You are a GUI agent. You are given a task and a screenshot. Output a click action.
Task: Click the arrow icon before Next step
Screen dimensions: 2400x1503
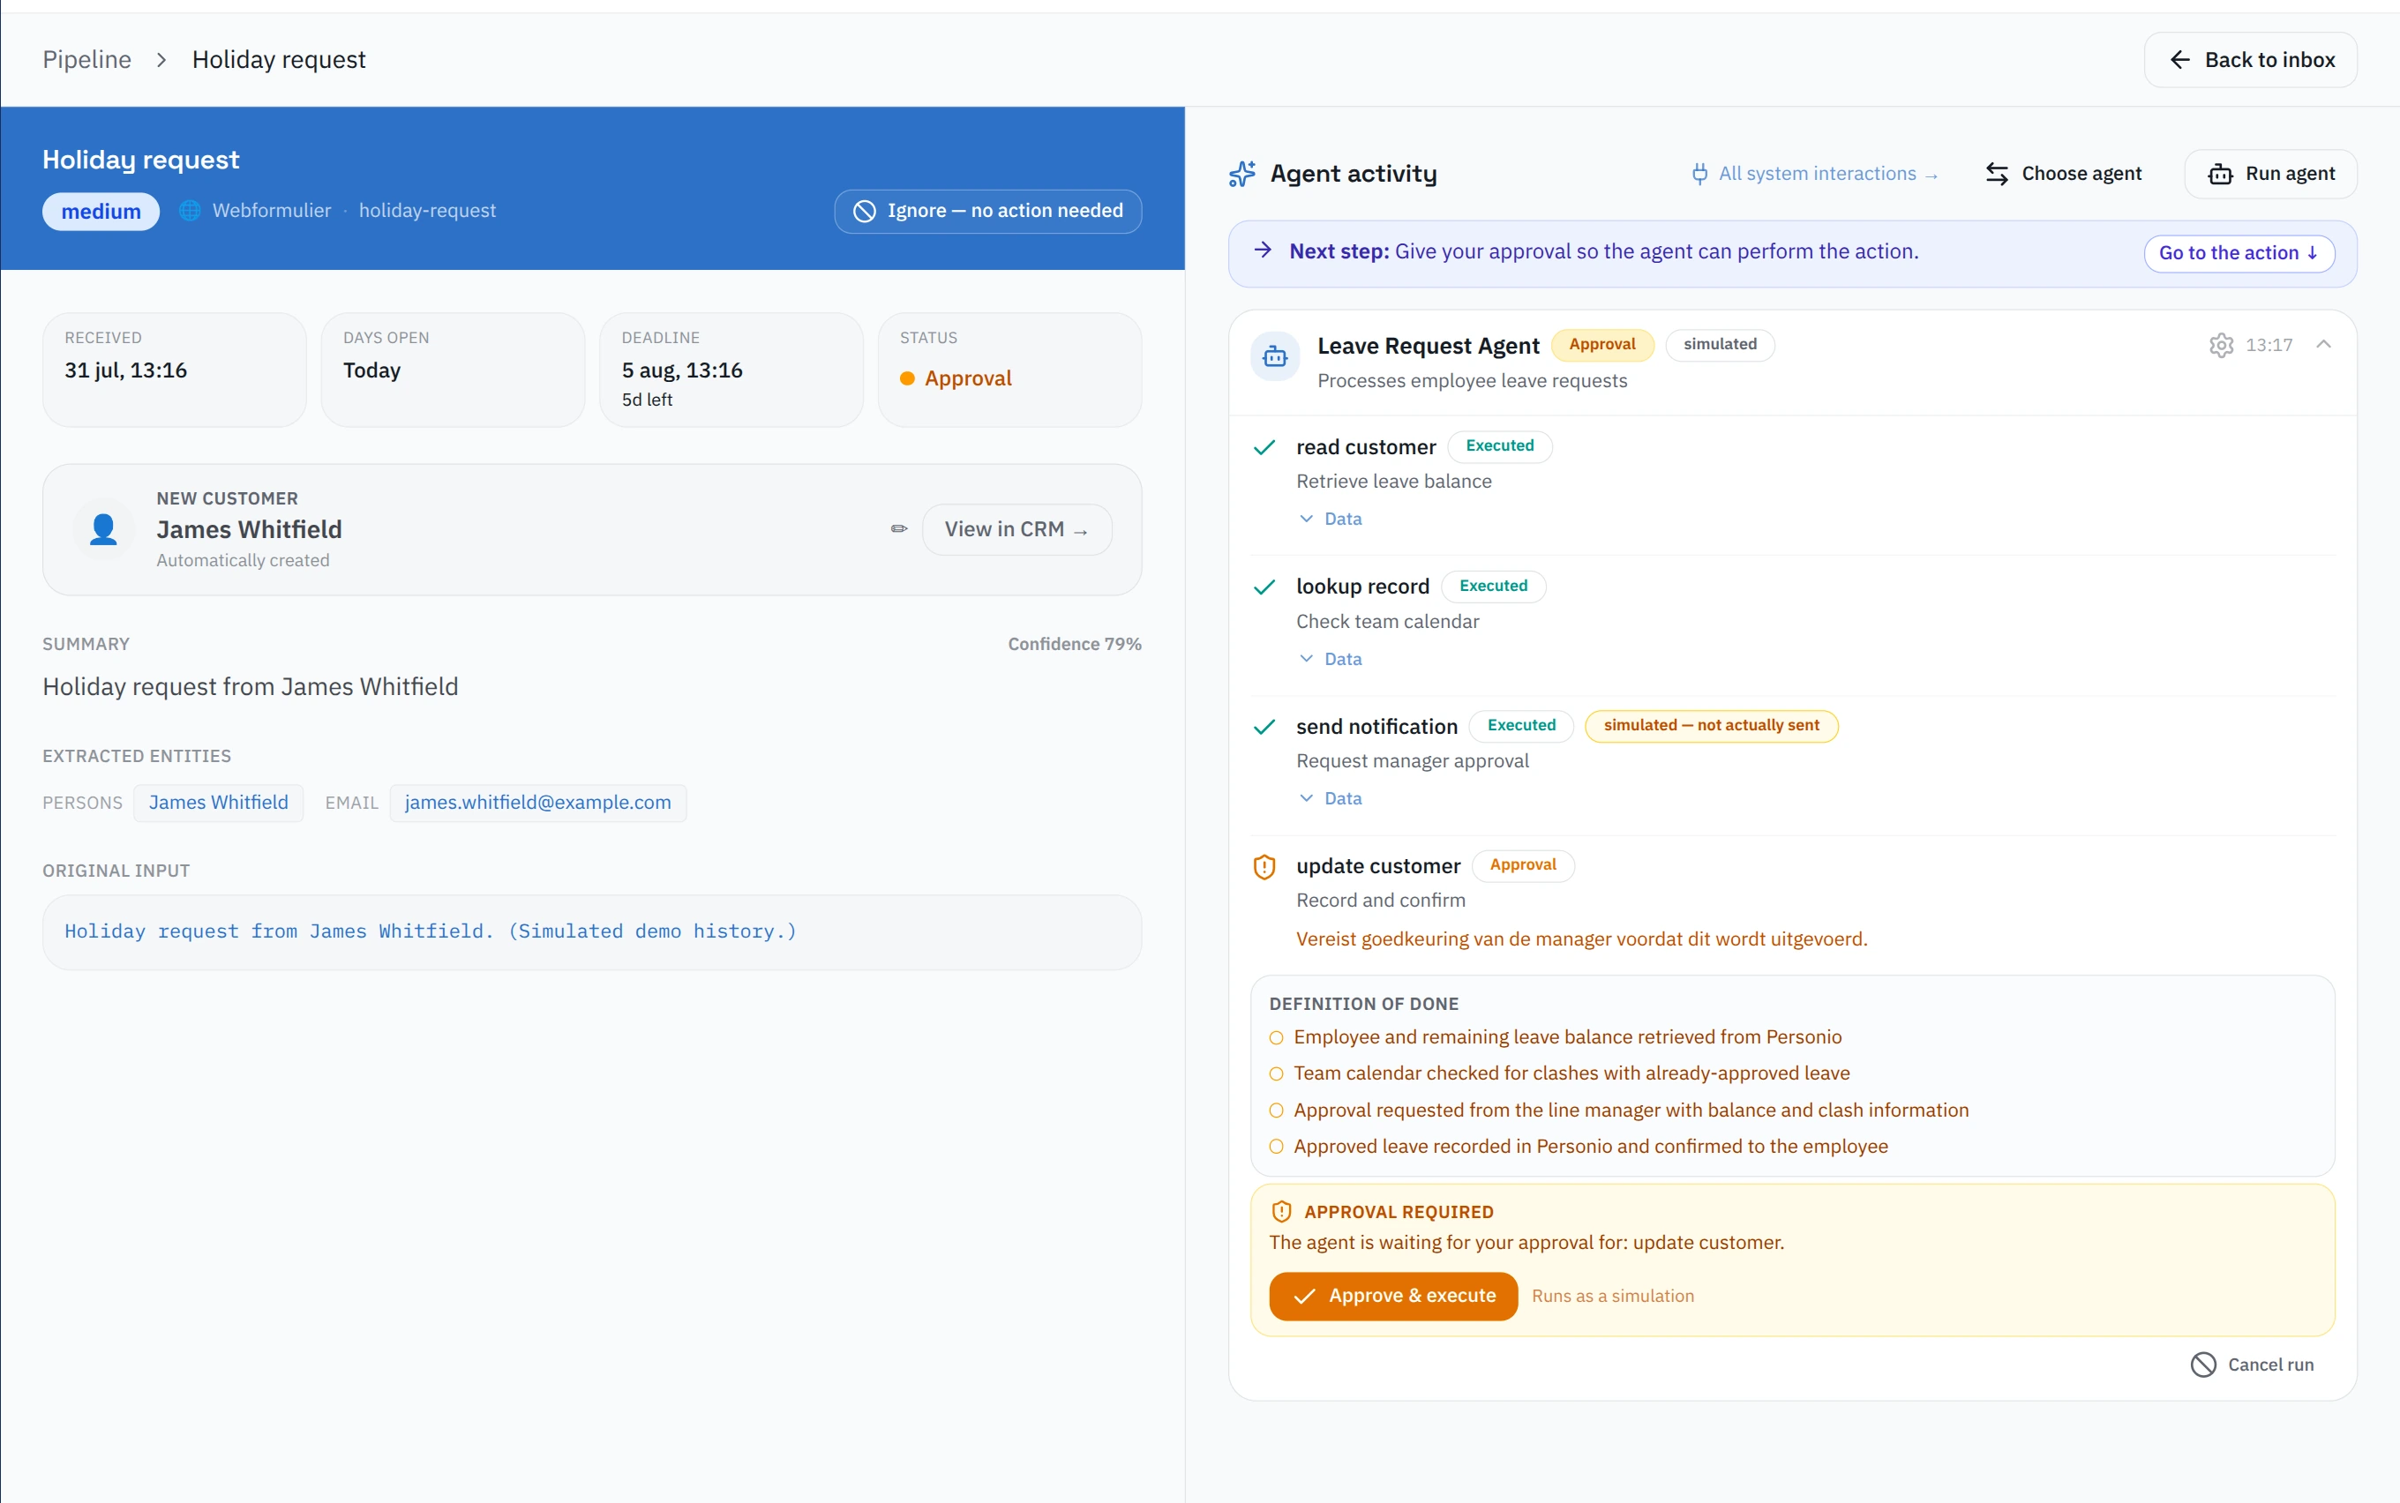click(1263, 250)
